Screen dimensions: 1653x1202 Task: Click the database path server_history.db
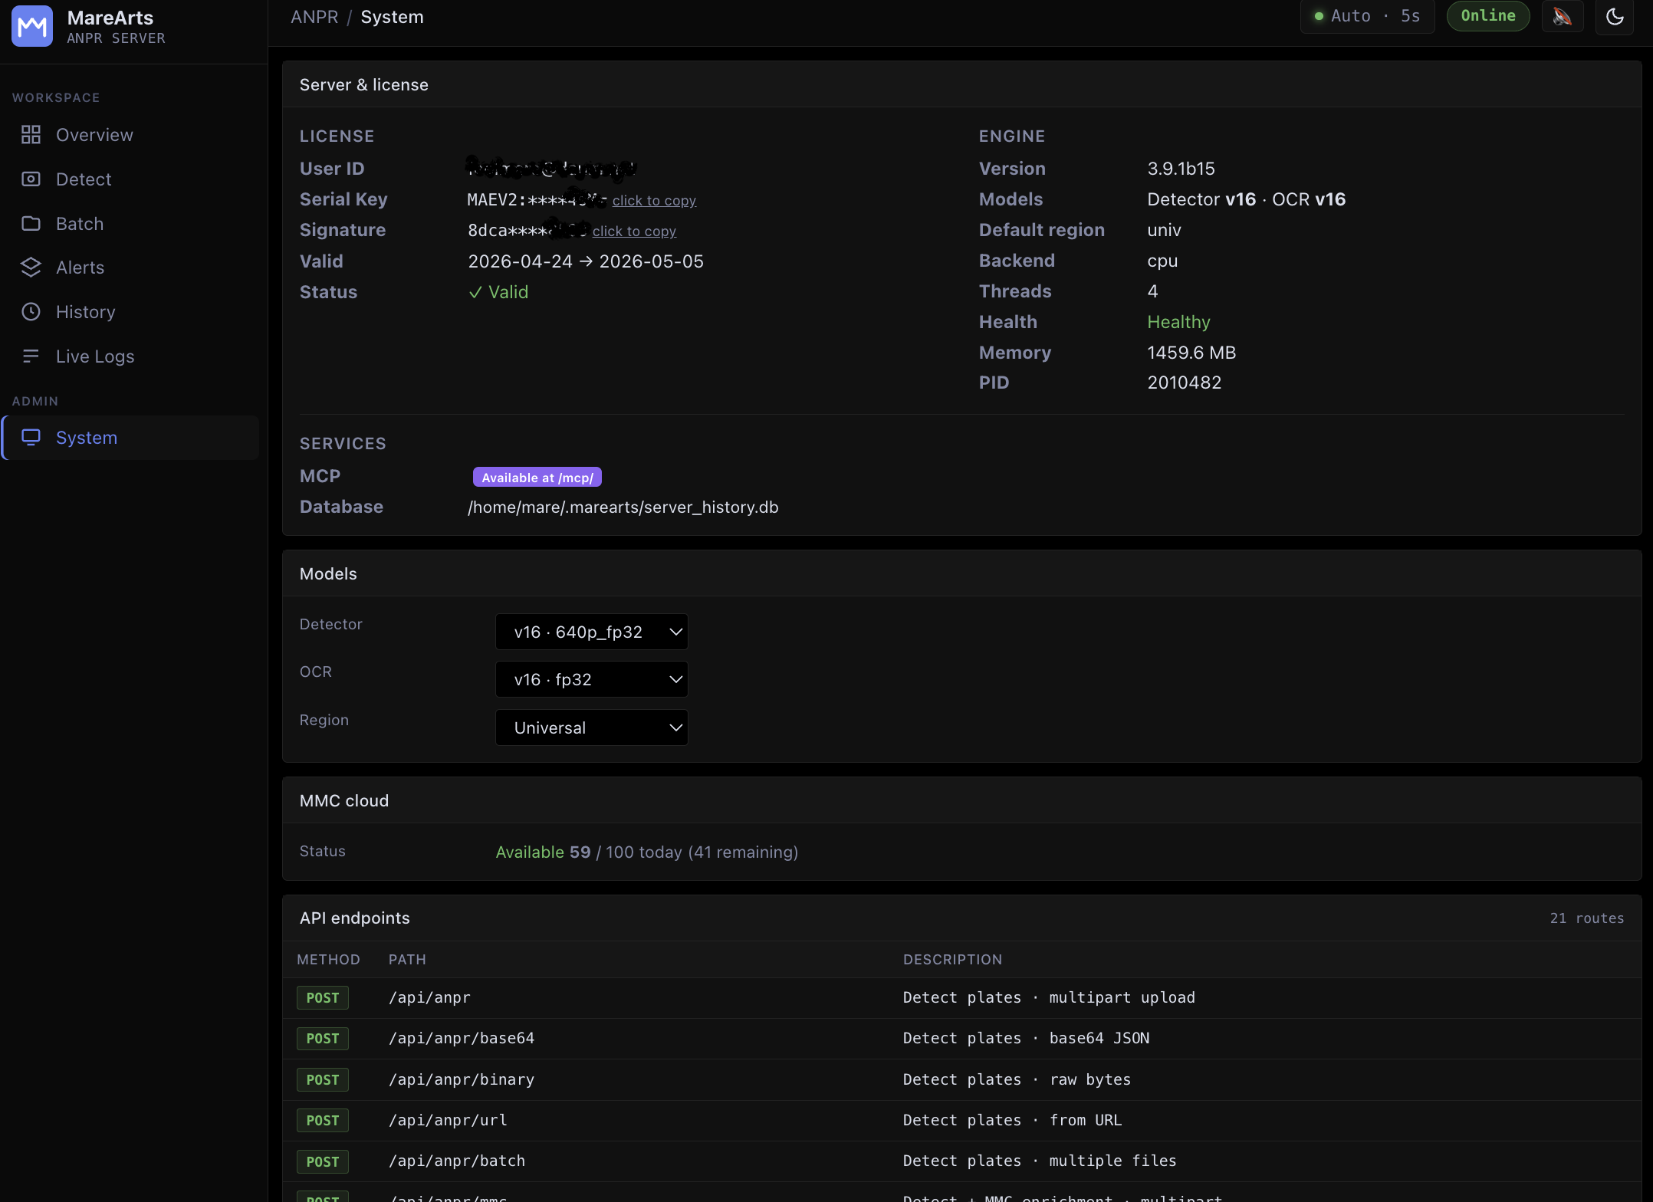[x=623, y=507]
